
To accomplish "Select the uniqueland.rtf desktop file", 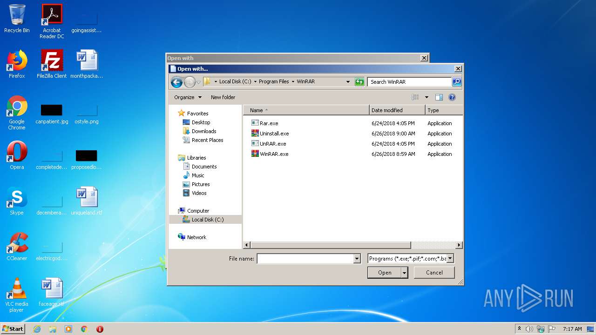I will (87, 201).
